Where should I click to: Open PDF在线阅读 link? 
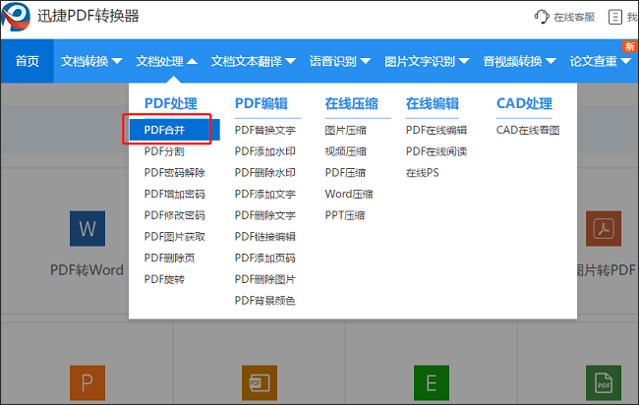[x=436, y=151]
